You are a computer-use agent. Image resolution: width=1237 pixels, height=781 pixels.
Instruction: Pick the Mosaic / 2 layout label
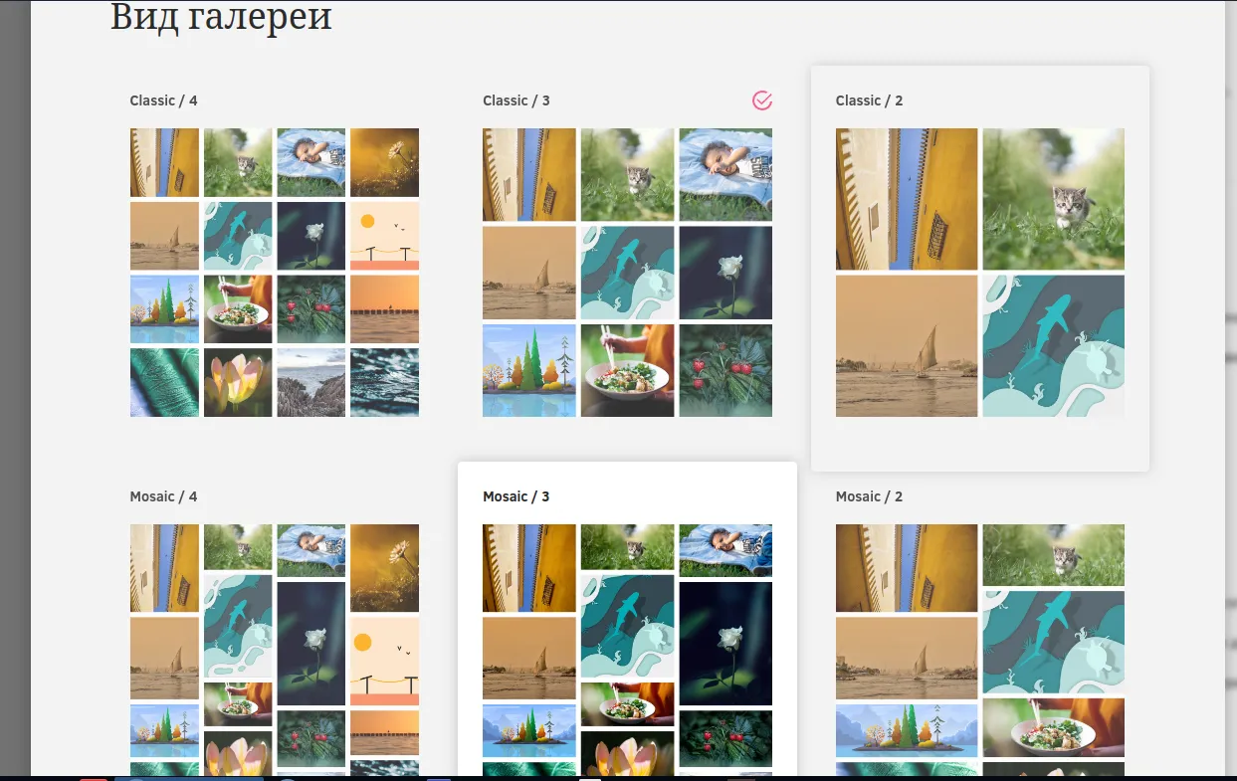(x=870, y=496)
